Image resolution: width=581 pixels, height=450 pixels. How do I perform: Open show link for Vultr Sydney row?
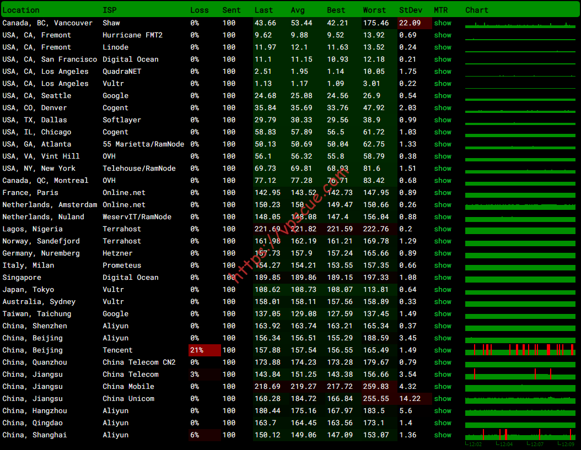pos(443,302)
